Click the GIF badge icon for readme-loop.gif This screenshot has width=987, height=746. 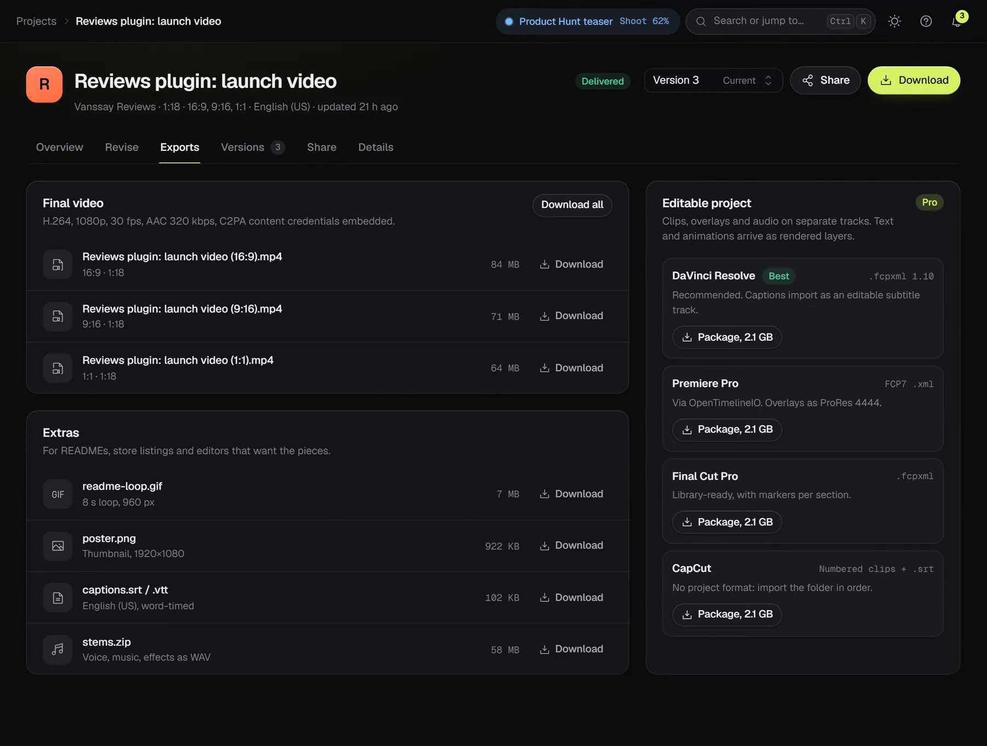58,494
